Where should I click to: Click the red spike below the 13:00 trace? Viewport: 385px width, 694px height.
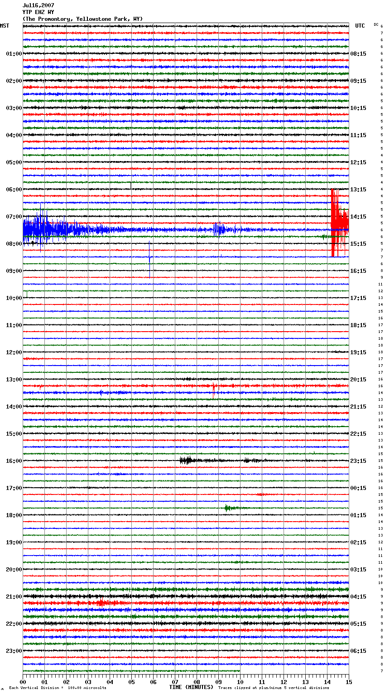(x=214, y=390)
